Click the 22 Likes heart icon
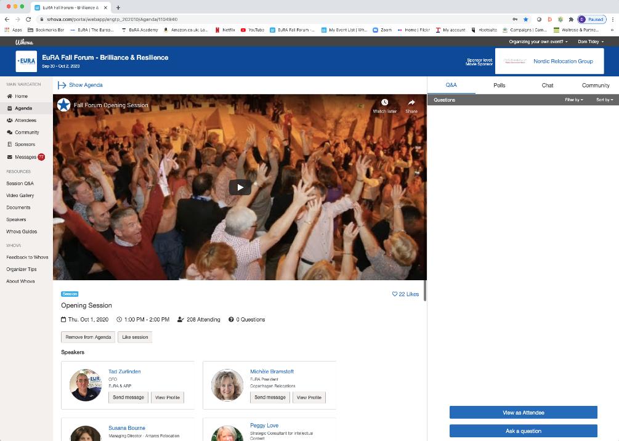The image size is (619, 441). click(394, 294)
